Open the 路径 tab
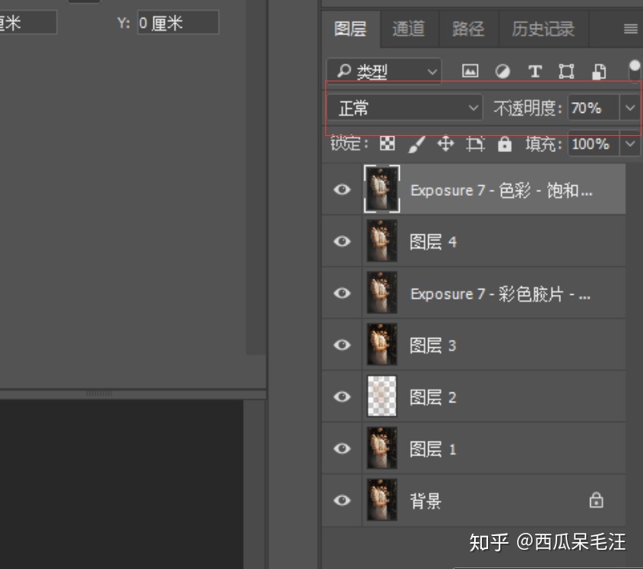 pos(468,29)
